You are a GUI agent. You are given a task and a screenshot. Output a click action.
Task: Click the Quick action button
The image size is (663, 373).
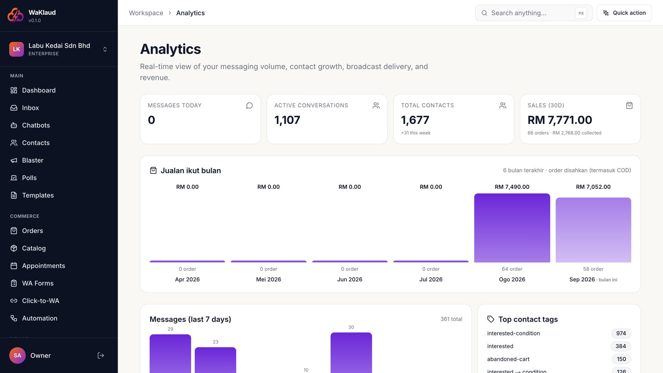[x=624, y=13]
